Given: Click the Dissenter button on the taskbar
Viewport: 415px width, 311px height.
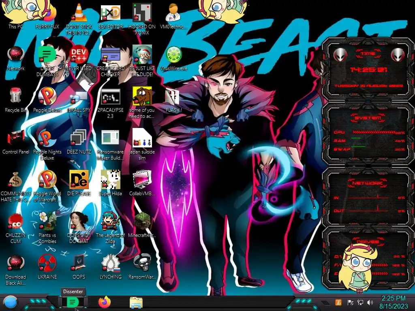Looking at the screenshot, I should coord(73,302).
